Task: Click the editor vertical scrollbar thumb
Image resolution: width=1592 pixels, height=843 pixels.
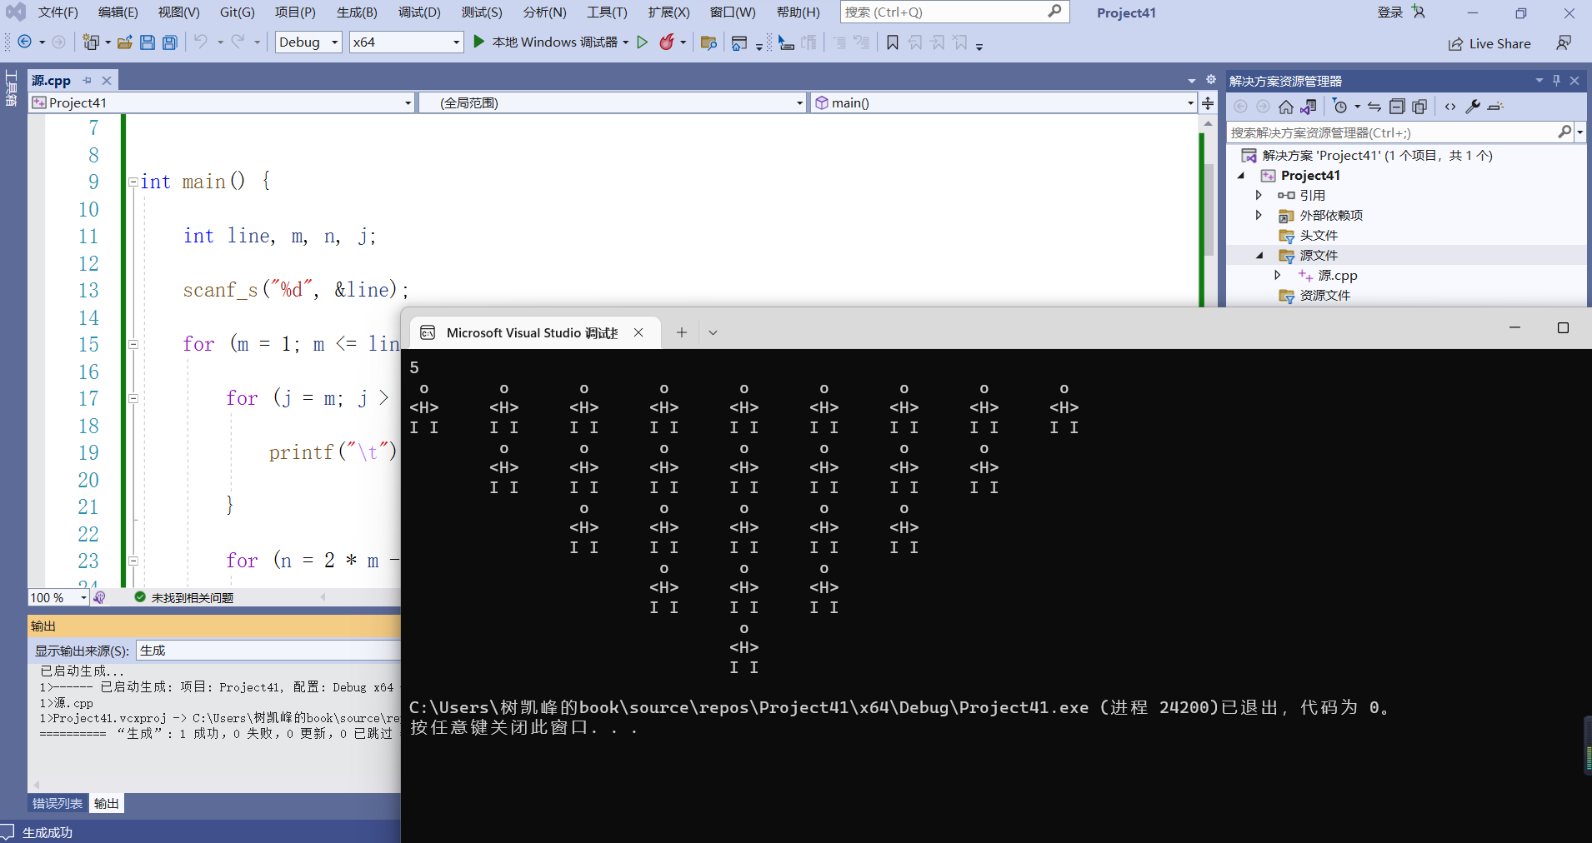Action: [x=1209, y=209]
